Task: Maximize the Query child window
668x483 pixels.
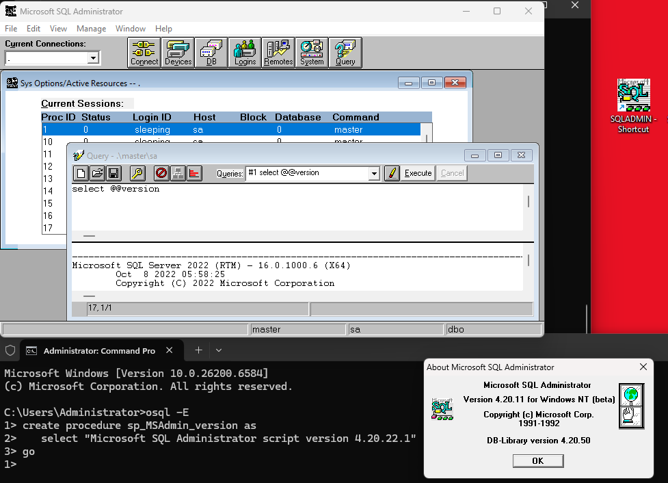Action: click(x=498, y=155)
